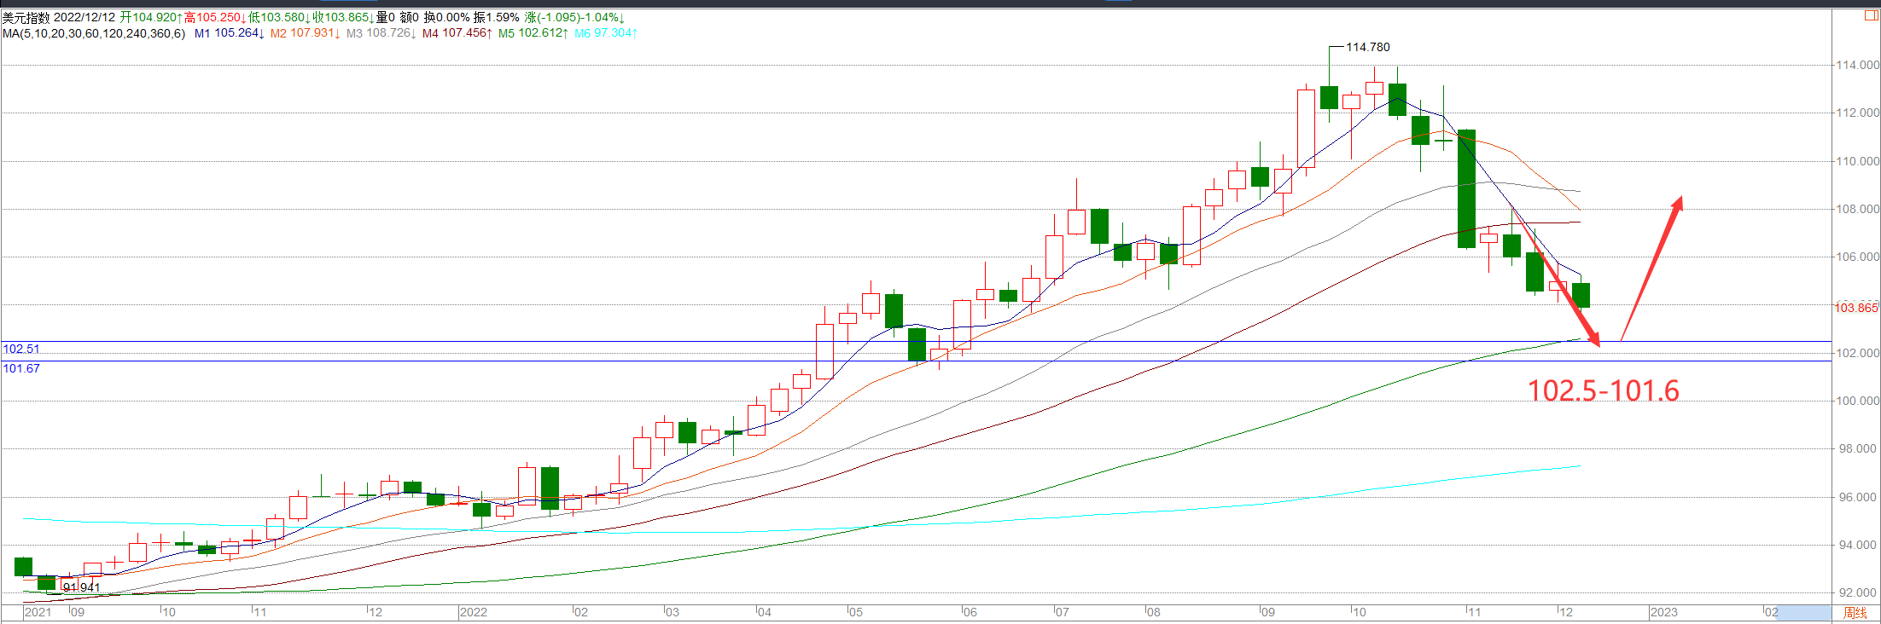Click the 91.941 low price marker
The image size is (1881, 624).
click(82, 587)
